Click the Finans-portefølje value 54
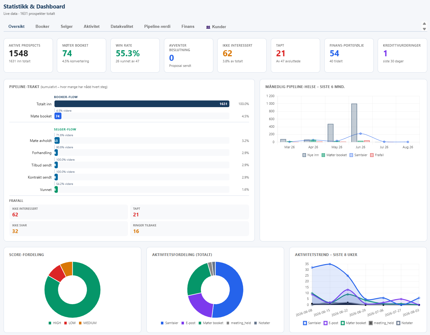Screen dimensions: 430x335 click(334, 54)
